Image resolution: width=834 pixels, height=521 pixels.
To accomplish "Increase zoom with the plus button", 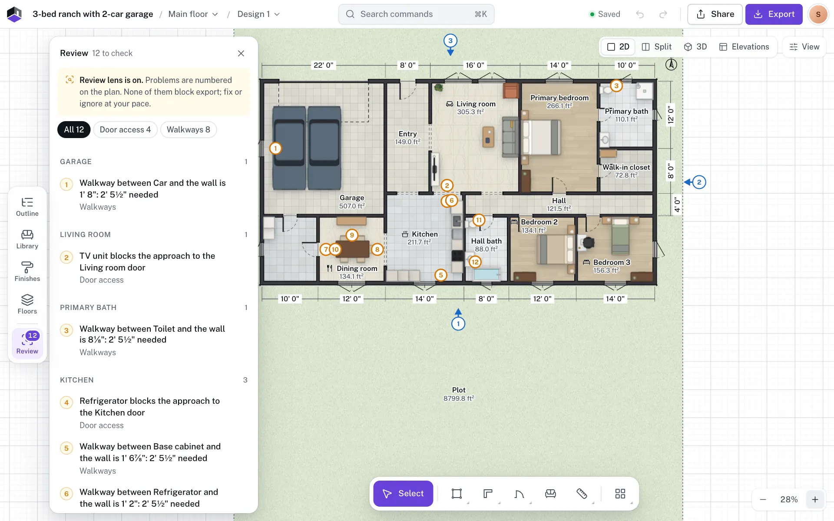I will 815,500.
